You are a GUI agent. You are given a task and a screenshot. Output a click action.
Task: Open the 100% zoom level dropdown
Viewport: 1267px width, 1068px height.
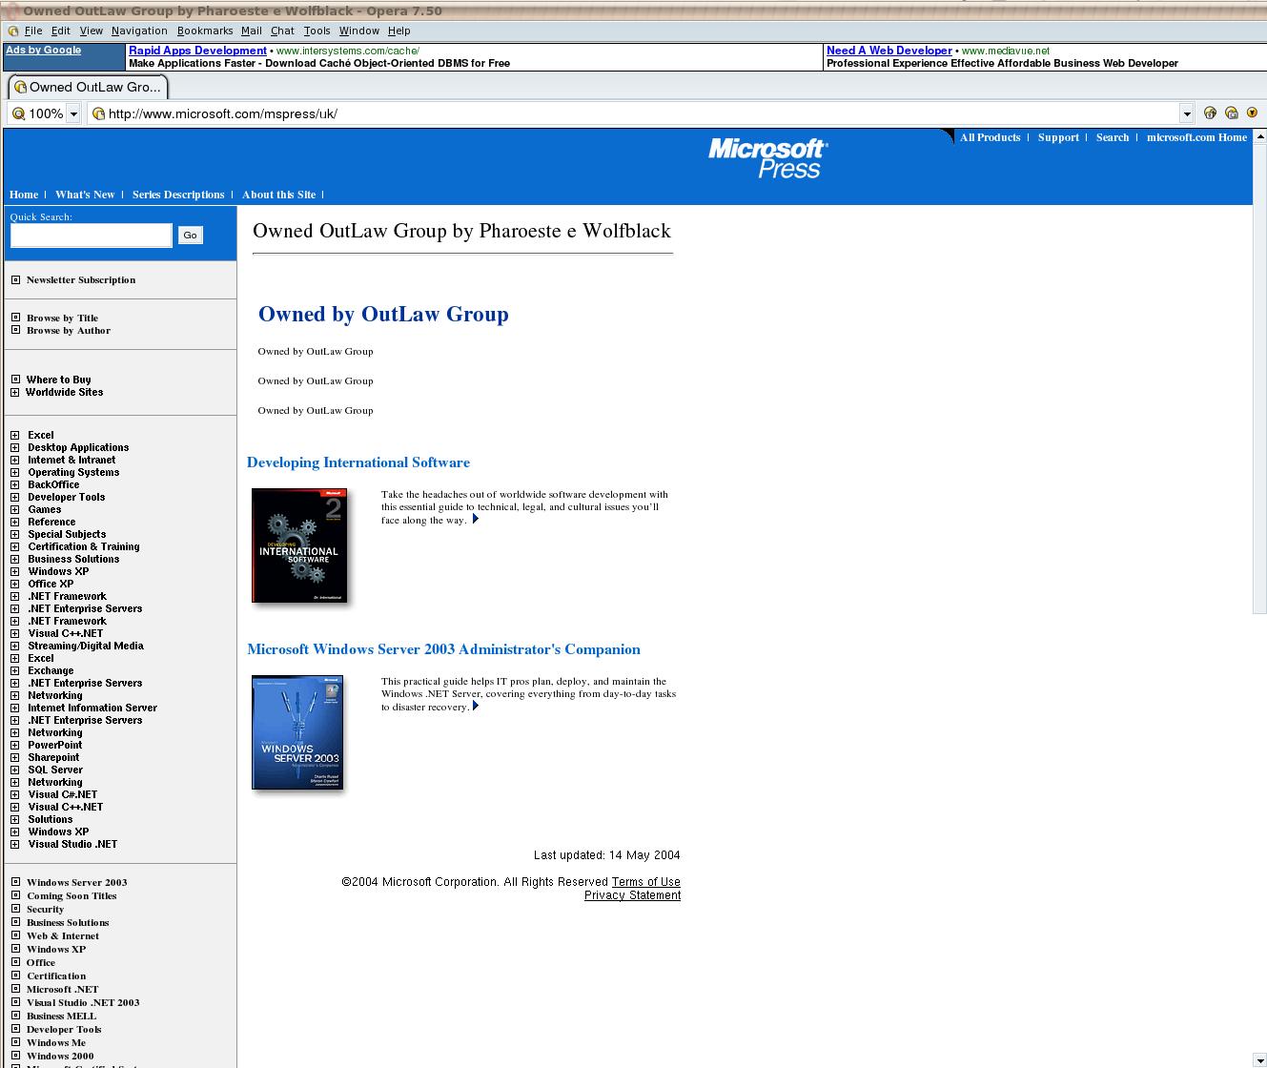(x=73, y=114)
